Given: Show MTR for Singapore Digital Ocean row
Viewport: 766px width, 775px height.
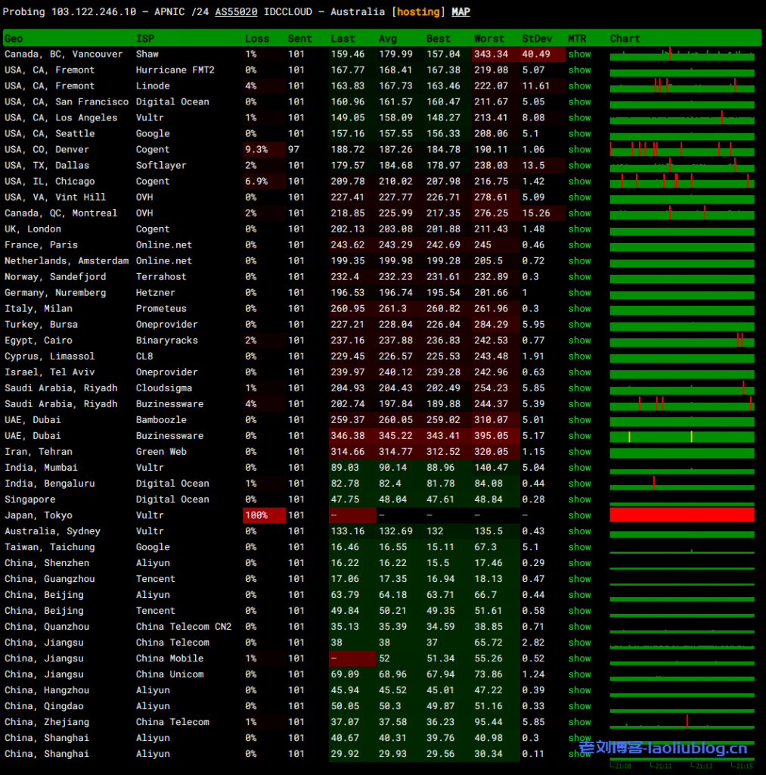Looking at the screenshot, I should click(579, 500).
